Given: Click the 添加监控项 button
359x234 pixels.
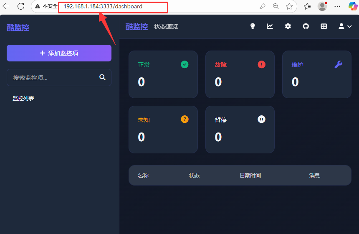Looking at the screenshot, I should point(59,53).
